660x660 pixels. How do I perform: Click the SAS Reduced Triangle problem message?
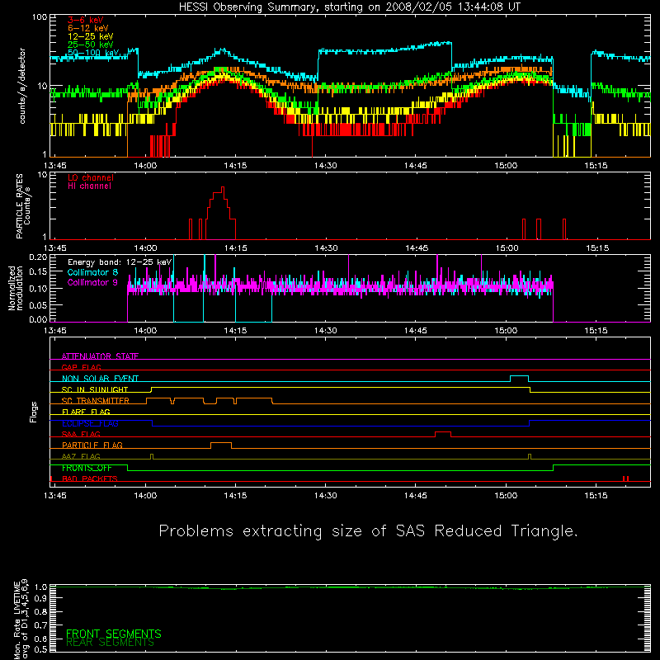(x=368, y=531)
